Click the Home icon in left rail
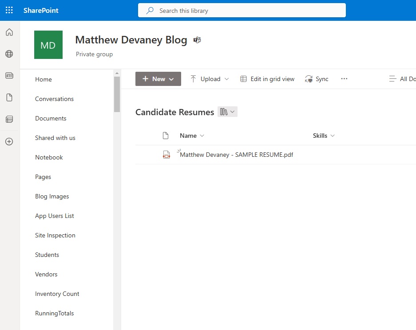 [9, 32]
